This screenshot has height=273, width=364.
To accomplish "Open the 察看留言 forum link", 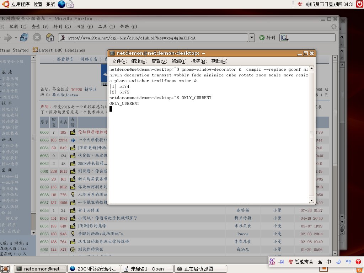I will tap(65, 59).
